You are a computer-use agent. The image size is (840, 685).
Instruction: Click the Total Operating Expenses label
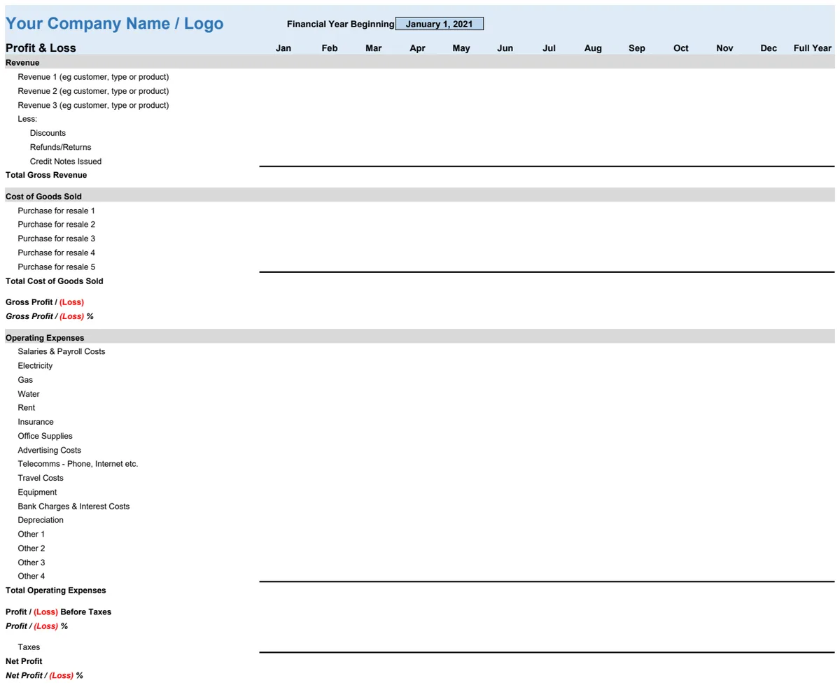[56, 591]
